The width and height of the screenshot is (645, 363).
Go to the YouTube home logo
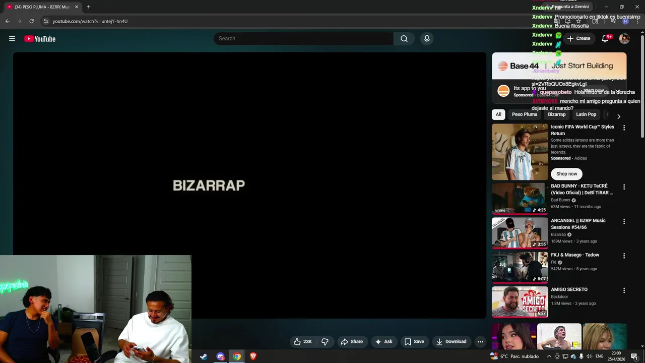[40, 39]
